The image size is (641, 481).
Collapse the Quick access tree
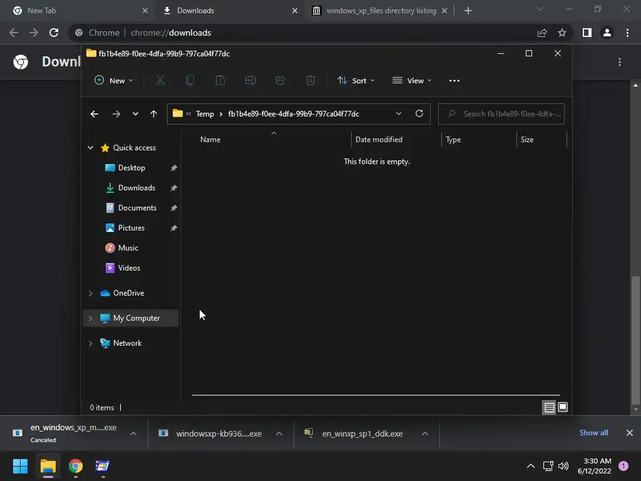pyautogui.click(x=90, y=148)
